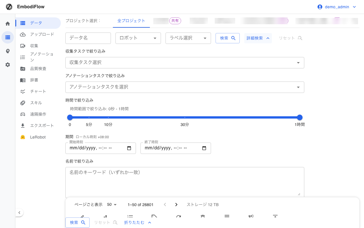This screenshot has width=364, height=228.
Task: Open the Home section in the left rail
Action: (8, 24)
